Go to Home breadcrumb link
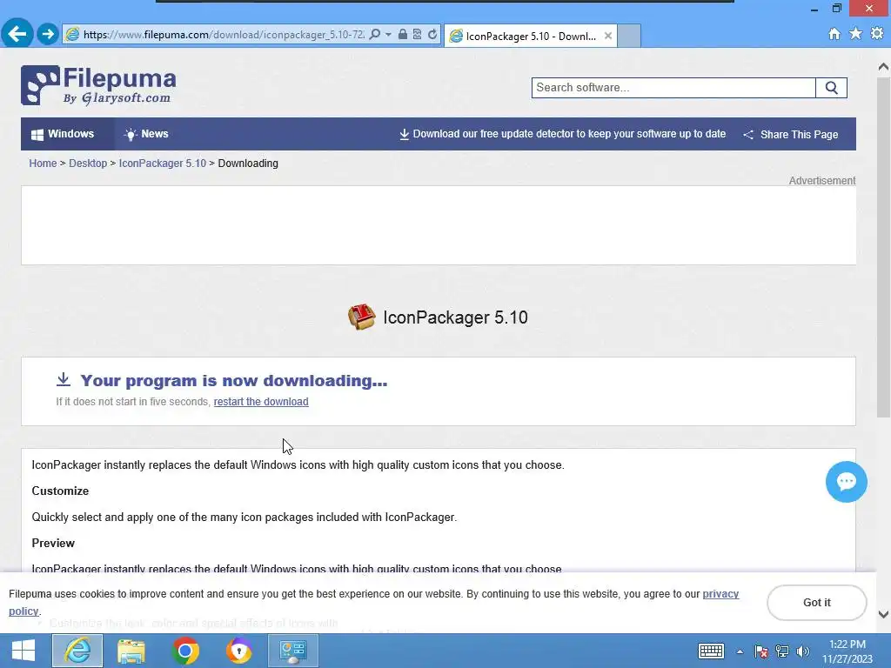The image size is (891, 668). (43, 163)
